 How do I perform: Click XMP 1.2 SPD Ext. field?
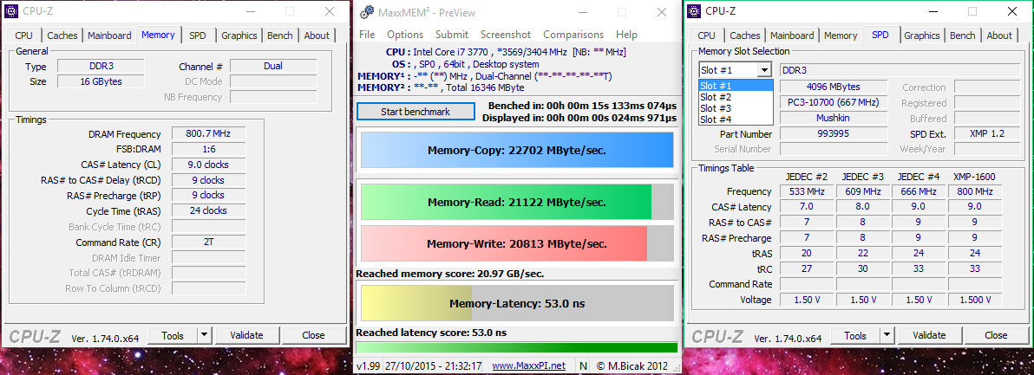pyautogui.click(x=986, y=133)
